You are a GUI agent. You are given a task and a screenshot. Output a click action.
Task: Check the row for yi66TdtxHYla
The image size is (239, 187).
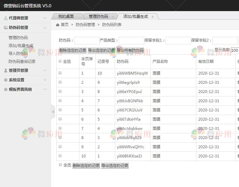(60, 119)
